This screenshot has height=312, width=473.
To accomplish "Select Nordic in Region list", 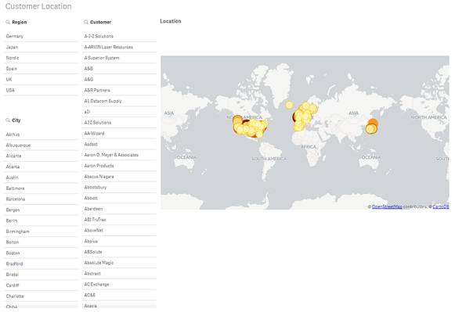I will pos(41,58).
